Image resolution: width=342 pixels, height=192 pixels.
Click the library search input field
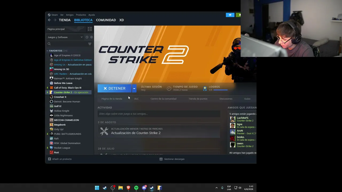pos(69,44)
